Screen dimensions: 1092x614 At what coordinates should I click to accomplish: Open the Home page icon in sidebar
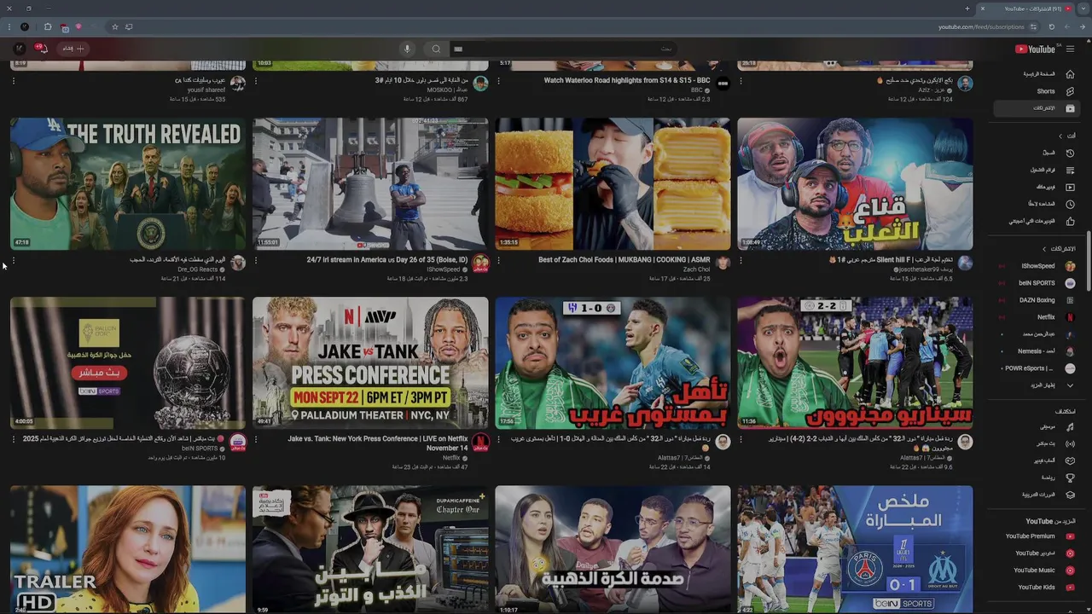1070,74
